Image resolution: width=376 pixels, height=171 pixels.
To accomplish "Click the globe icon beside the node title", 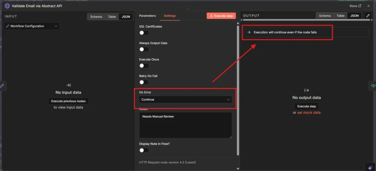I will point(7,6).
